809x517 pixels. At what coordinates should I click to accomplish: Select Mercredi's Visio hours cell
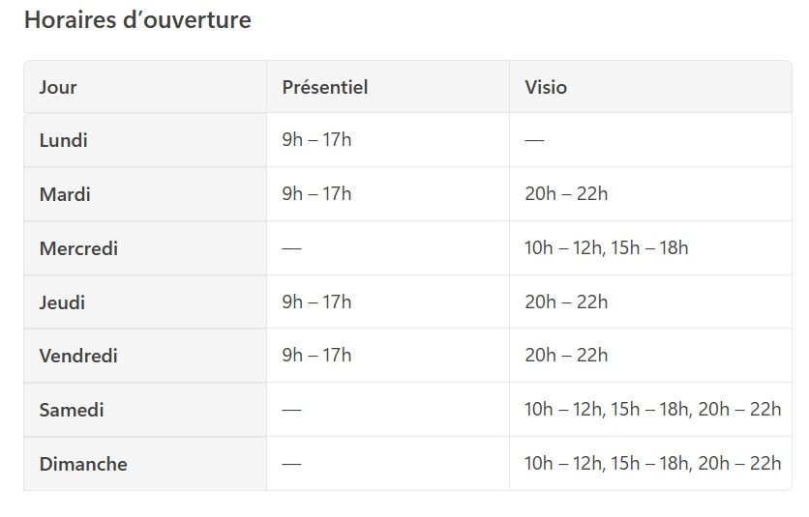[606, 248]
